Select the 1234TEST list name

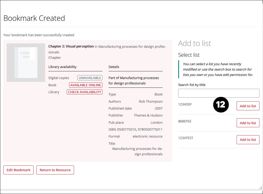click(x=186, y=138)
